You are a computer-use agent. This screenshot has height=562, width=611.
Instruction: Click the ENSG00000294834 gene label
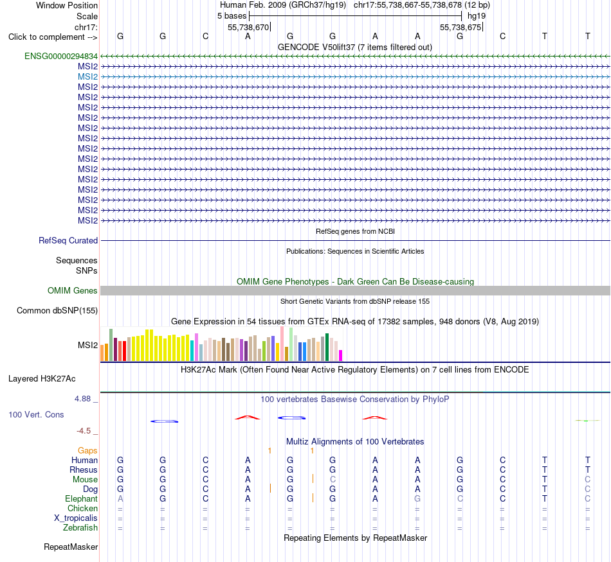point(61,56)
